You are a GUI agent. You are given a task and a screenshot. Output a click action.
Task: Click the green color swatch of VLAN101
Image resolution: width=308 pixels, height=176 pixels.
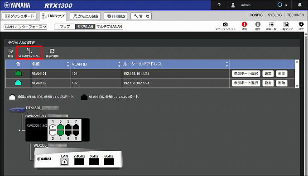(x=18, y=74)
